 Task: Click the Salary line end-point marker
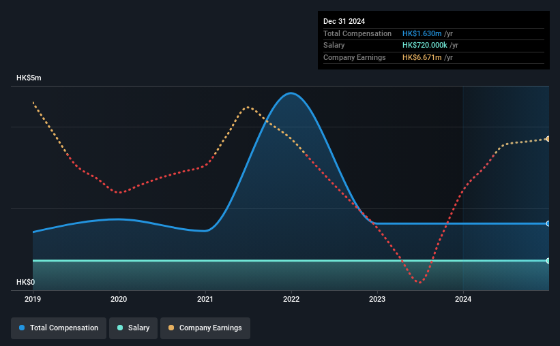(548, 261)
